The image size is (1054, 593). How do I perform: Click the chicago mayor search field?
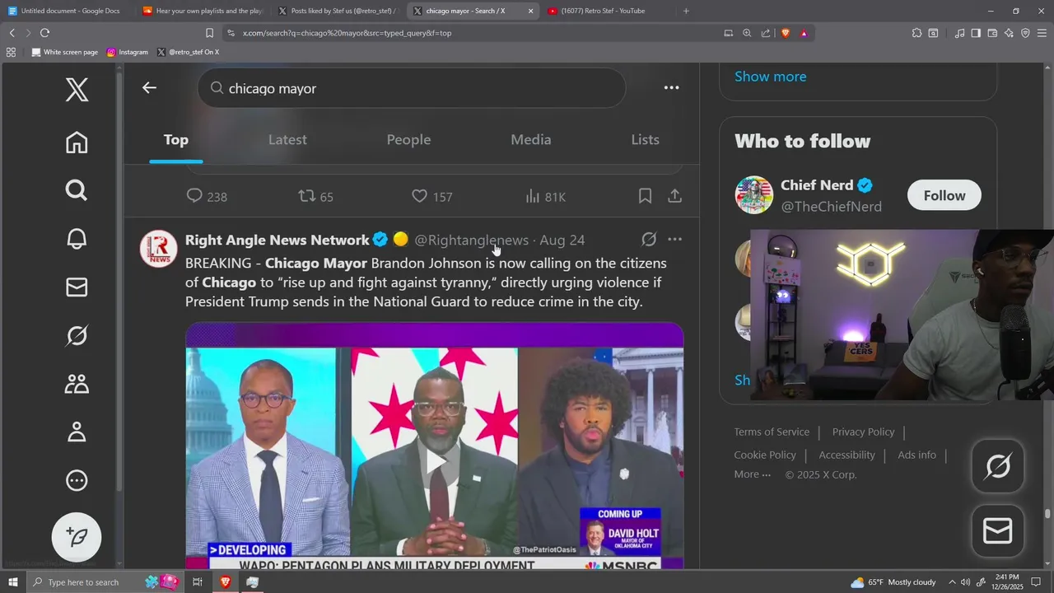(412, 88)
